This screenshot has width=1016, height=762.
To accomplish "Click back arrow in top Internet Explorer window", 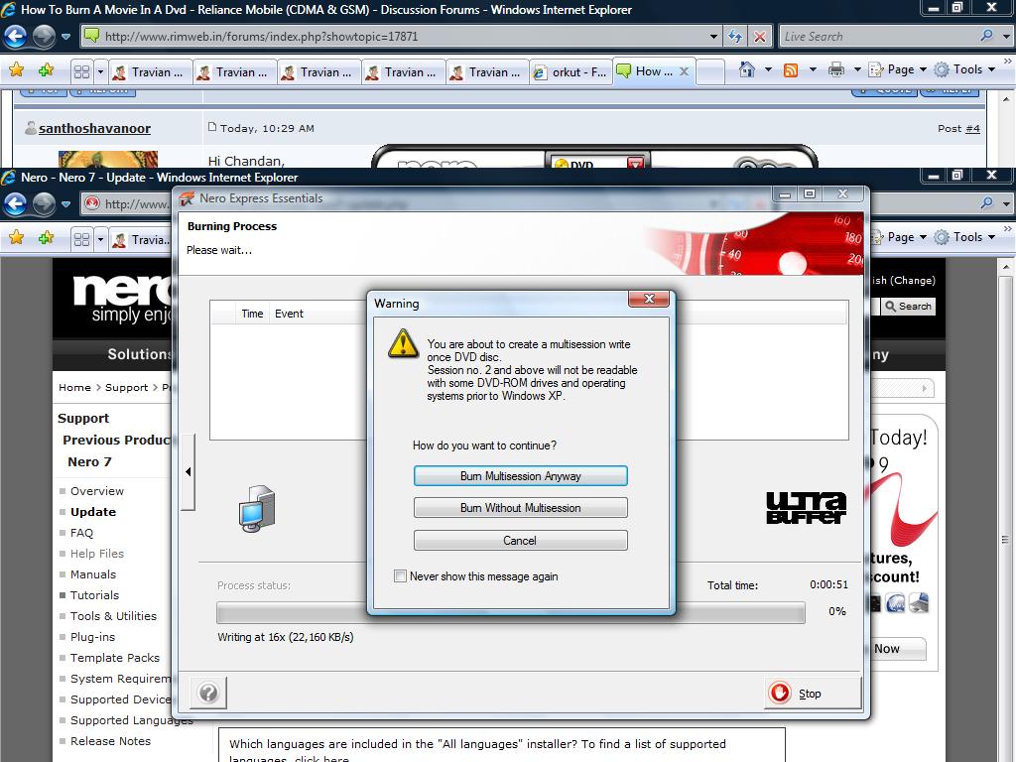I will click(x=16, y=37).
